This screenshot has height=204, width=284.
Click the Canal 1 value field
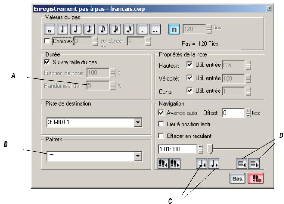[233, 91]
